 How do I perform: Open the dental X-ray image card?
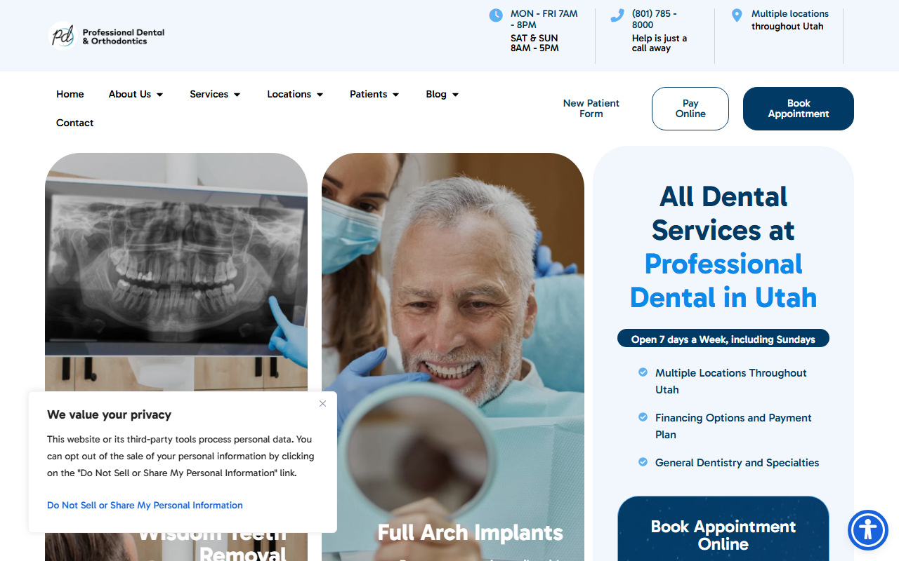(x=176, y=273)
